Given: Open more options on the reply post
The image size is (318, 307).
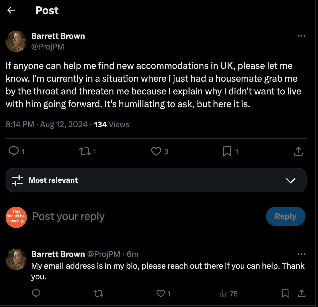Looking at the screenshot, I should click(302, 254).
